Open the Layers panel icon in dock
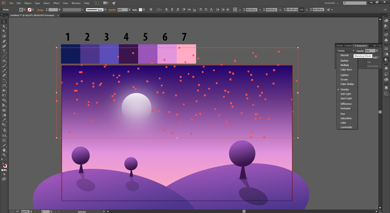390x213 pixels. coord(386,88)
